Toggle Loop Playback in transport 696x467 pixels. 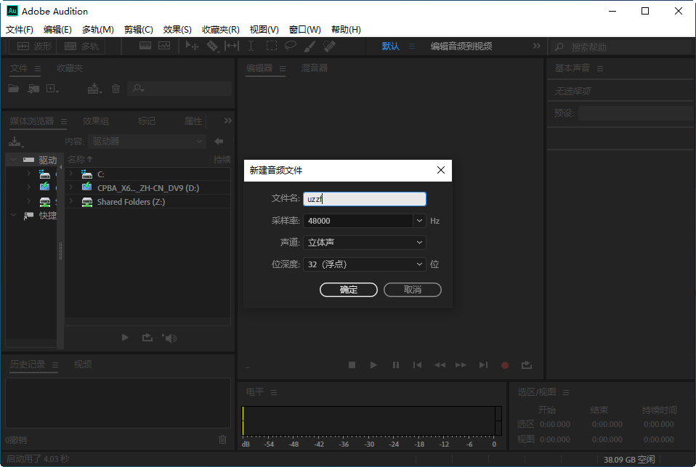pos(527,365)
